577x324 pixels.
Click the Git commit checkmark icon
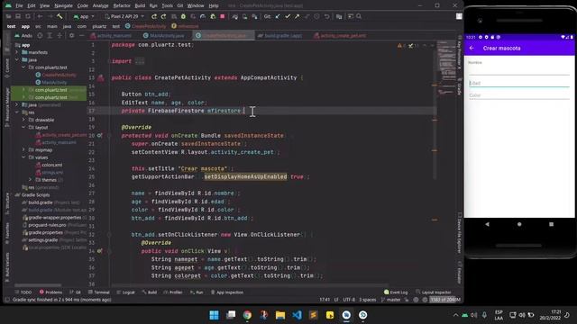coord(288,16)
